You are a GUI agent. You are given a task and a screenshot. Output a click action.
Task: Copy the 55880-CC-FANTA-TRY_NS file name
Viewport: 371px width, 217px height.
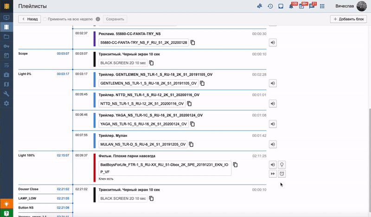click(x=193, y=43)
